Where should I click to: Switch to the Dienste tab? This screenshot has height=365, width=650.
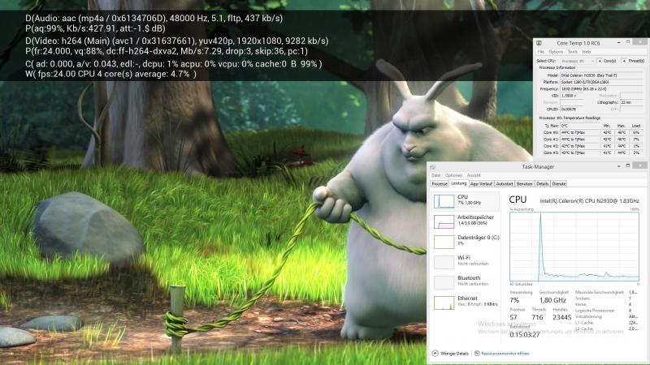coord(559,184)
